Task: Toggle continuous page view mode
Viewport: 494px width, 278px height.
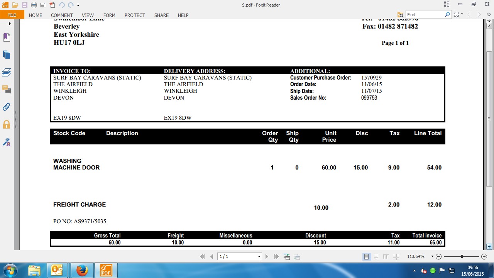Action: [x=376, y=257]
